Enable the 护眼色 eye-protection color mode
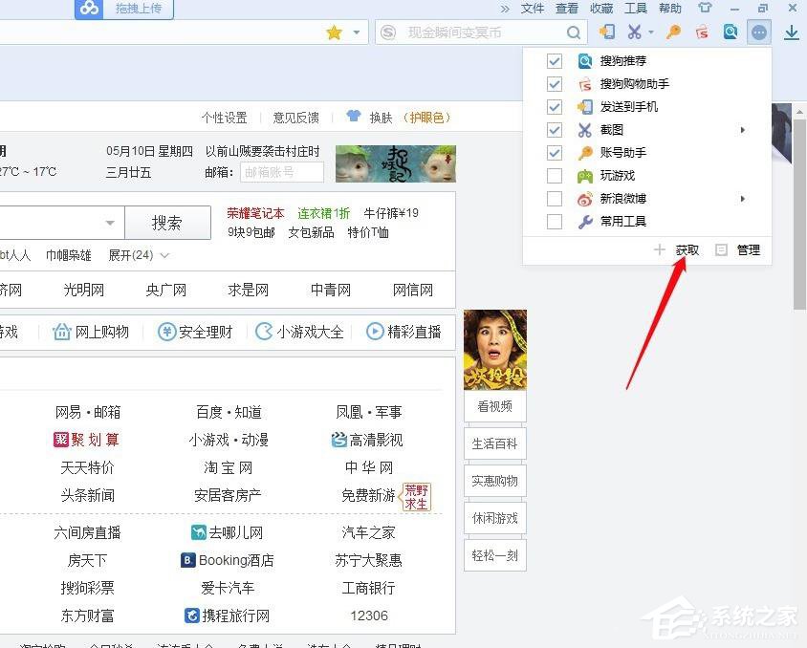The image size is (807, 648). point(425,116)
